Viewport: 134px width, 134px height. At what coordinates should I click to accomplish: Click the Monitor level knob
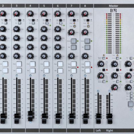tap(101, 76)
